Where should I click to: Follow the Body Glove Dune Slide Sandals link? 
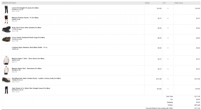point(27,28)
